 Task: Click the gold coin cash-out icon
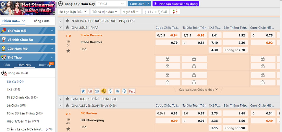(x=104, y=91)
